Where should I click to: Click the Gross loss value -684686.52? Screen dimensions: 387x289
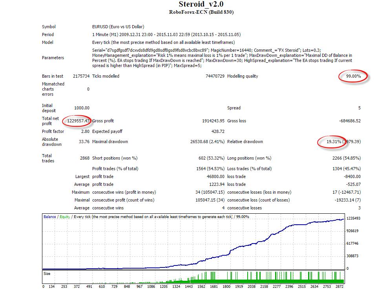coord(350,121)
